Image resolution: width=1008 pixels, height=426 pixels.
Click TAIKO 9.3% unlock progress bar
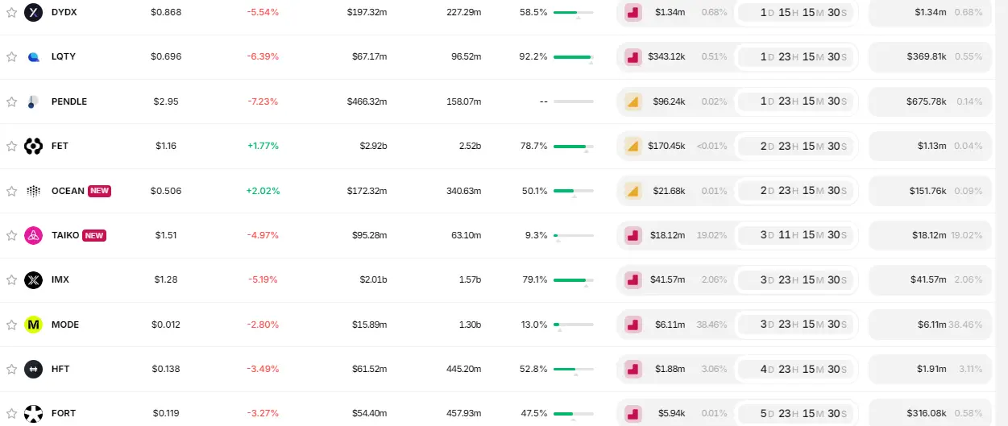click(x=573, y=235)
